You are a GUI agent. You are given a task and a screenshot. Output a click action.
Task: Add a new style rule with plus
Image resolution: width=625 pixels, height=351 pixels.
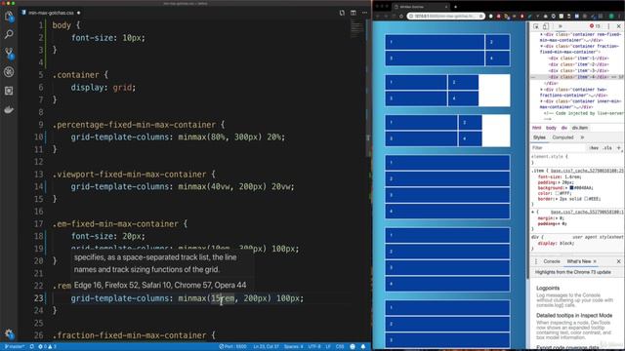coord(618,147)
